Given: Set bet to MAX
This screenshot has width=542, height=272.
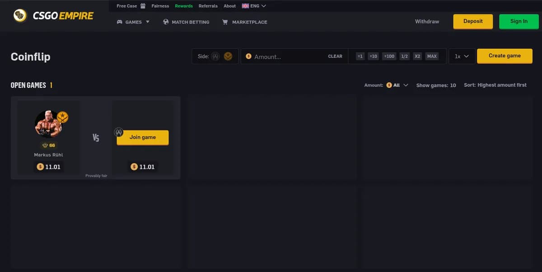Looking at the screenshot, I should pos(432,56).
